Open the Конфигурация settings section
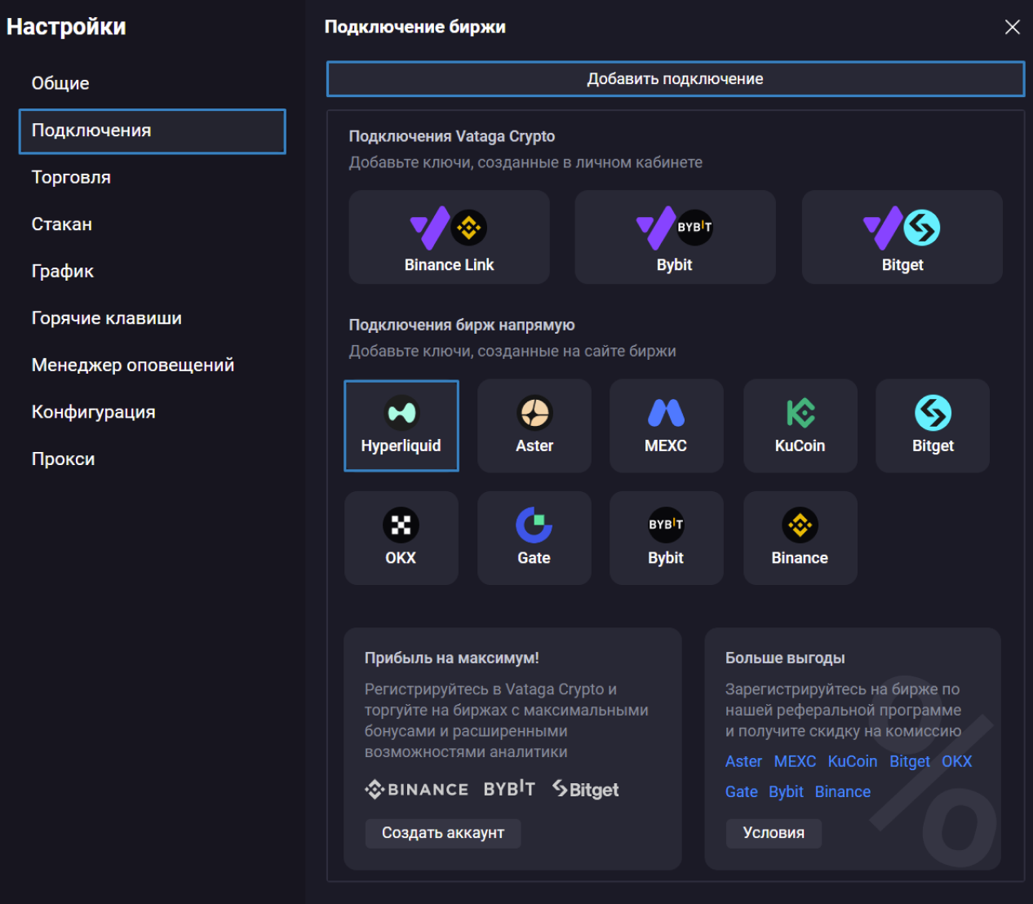This screenshot has height=904, width=1033. coord(153,412)
